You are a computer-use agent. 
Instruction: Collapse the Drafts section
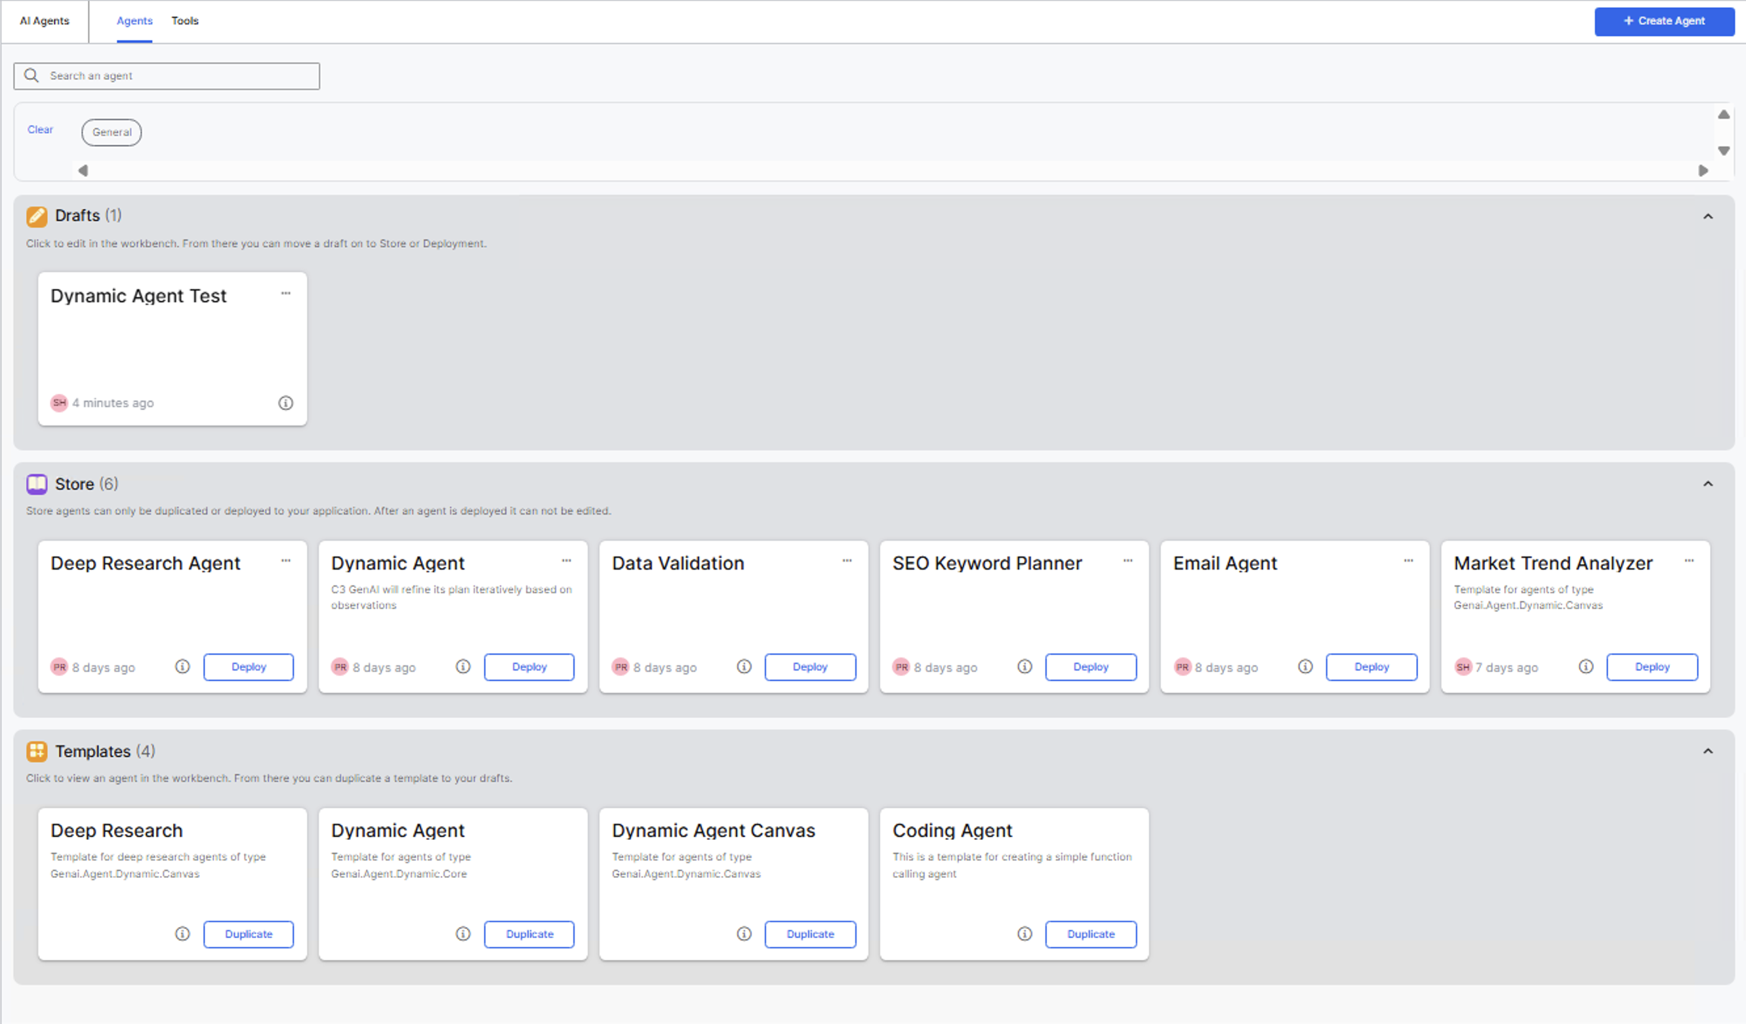[1708, 217]
